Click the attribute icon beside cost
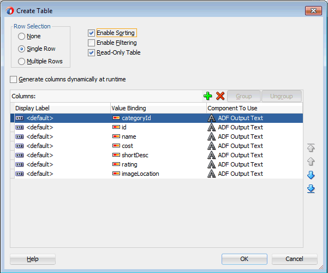328x273 pixels. click(116, 146)
